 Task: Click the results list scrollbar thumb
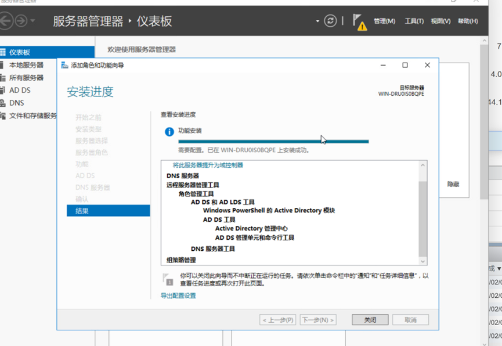click(x=422, y=219)
